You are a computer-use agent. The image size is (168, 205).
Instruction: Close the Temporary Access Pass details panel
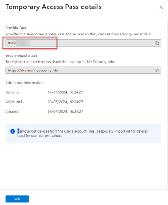[161, 7]
